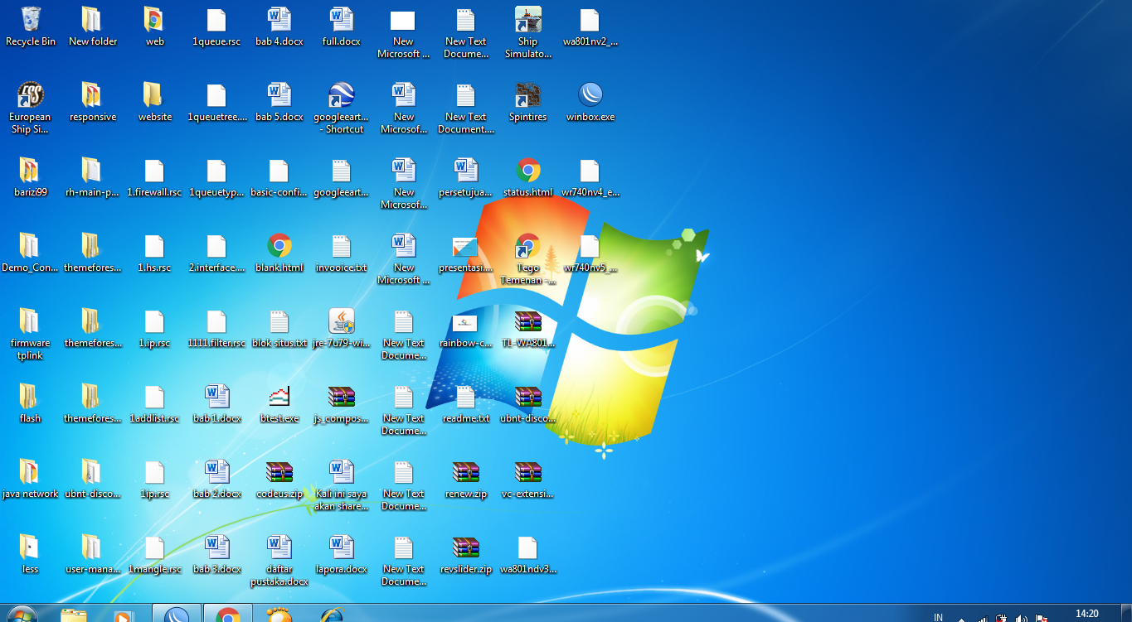Select the Recycle Bin icon

click(x=31, y=20)
